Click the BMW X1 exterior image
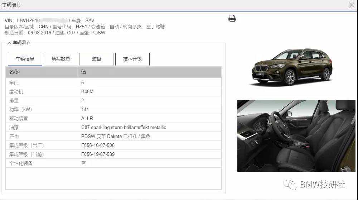Viewport: 358px width, 200px height. point(292,67)
